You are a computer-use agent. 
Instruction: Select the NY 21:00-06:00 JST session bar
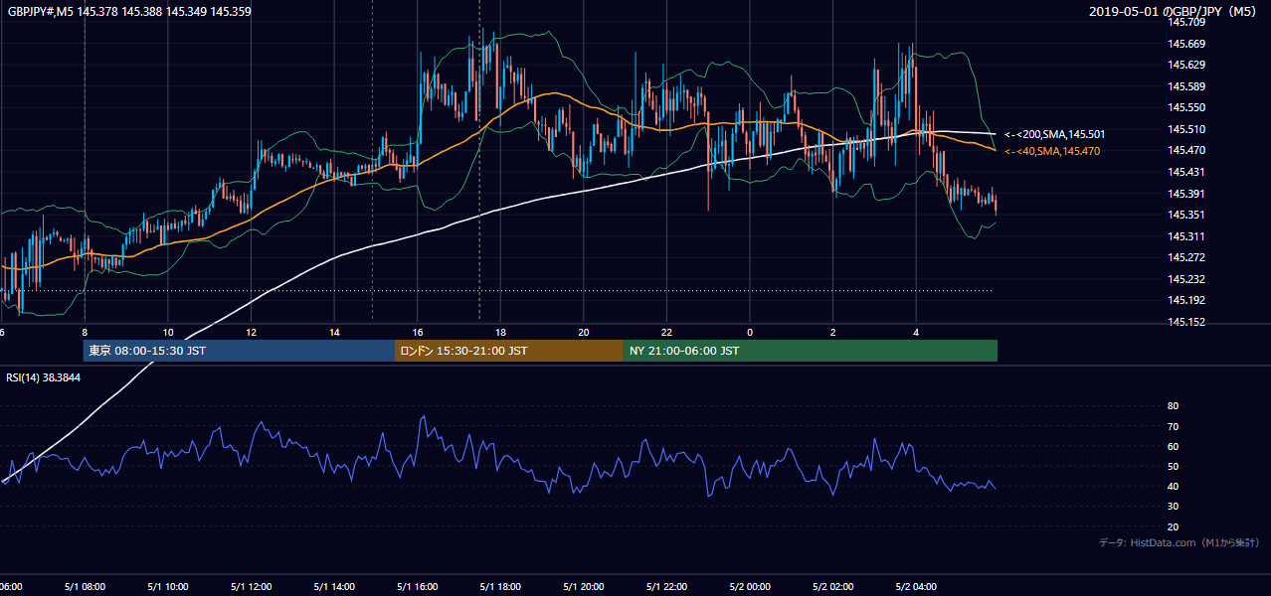coord(811,351)
